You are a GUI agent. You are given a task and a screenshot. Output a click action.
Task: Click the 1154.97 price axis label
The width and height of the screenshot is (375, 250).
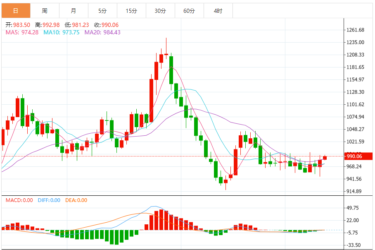[x=356, y=79]
